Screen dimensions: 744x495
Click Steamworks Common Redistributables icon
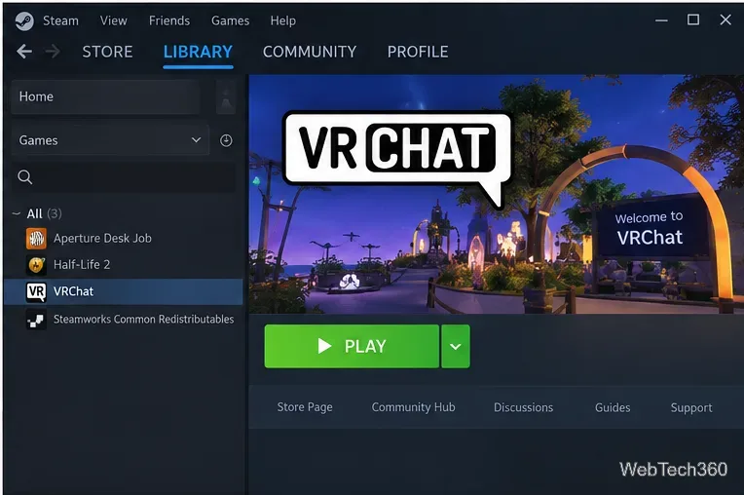point(36,320)
